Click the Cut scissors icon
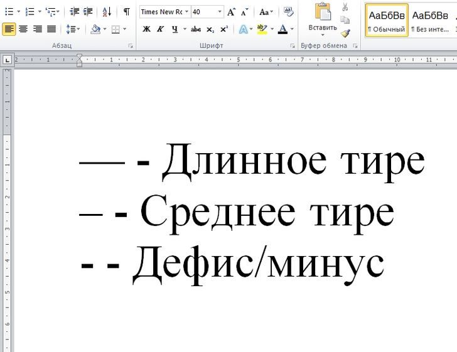Screen dimensions: 457x352 tap(345, 7)
